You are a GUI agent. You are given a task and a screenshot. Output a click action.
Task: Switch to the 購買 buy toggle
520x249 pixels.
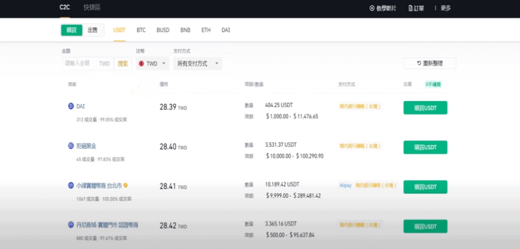point(72,30)
